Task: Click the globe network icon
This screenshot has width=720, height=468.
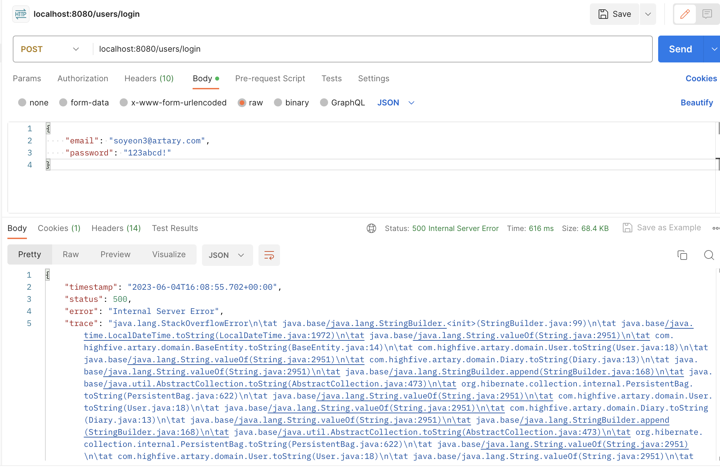Action: [371, 228]
